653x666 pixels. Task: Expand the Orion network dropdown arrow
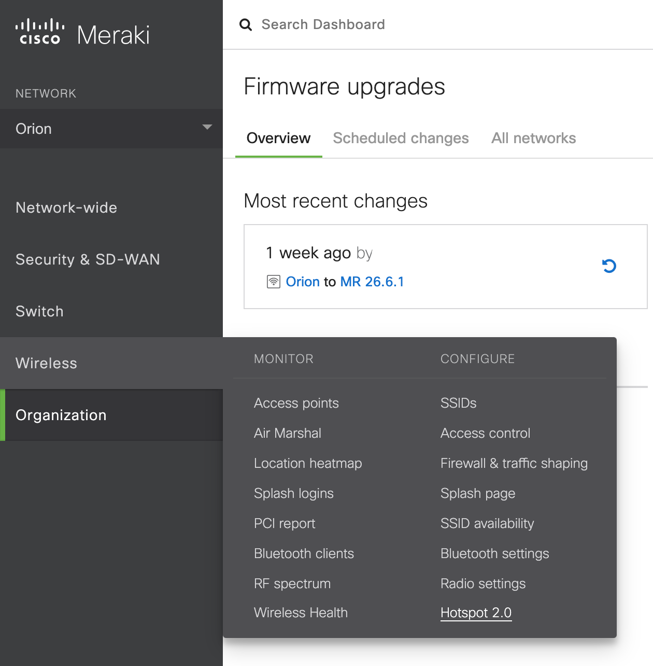coord(207,127)
